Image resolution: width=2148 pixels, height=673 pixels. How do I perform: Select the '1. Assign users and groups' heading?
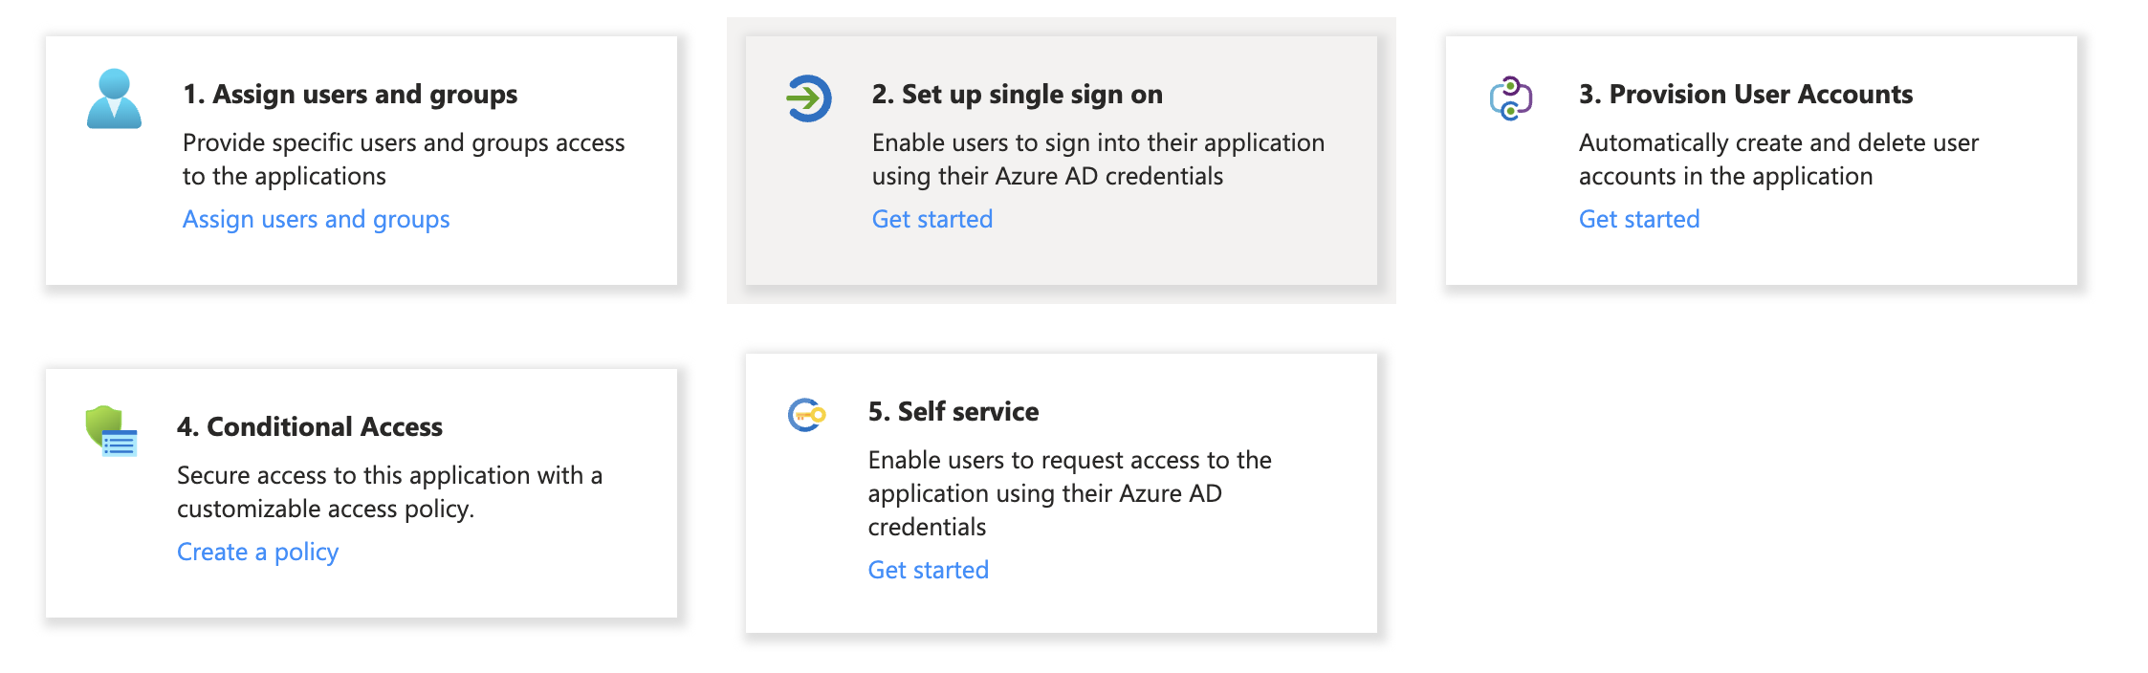coord(350,94)
